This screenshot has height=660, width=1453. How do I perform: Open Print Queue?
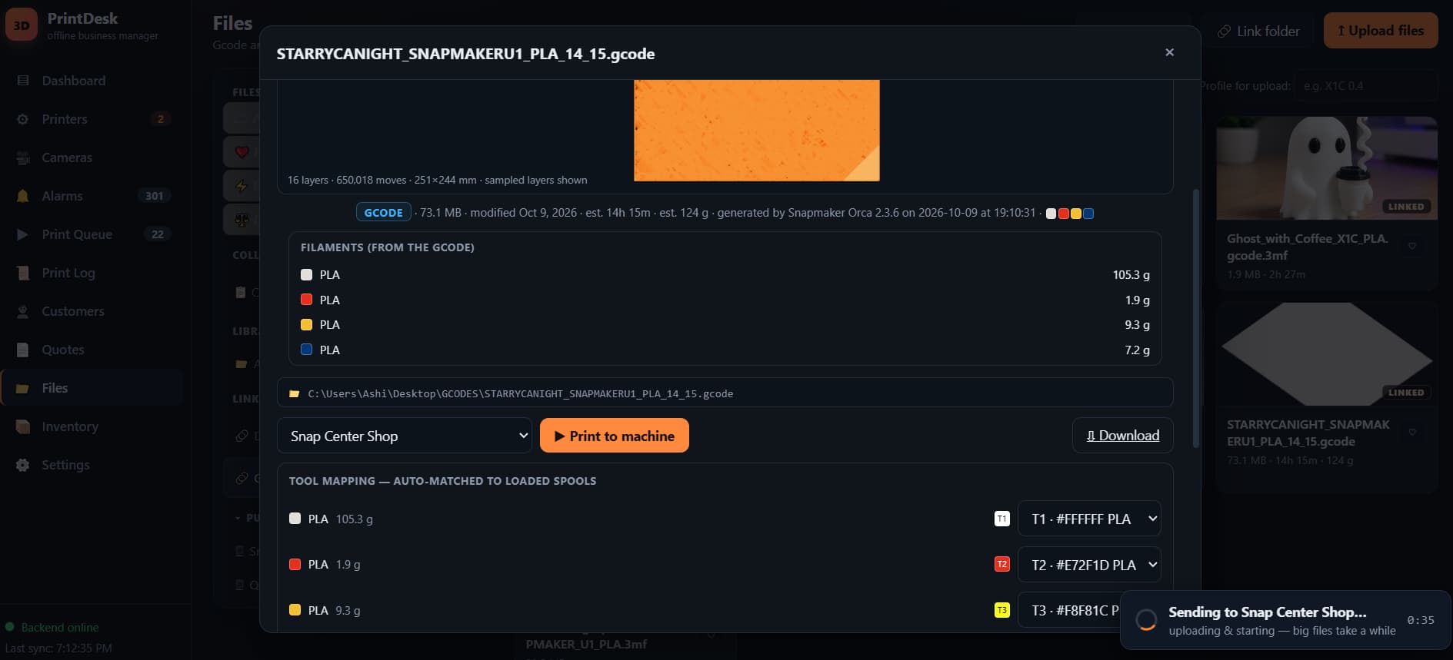(77, 234)
